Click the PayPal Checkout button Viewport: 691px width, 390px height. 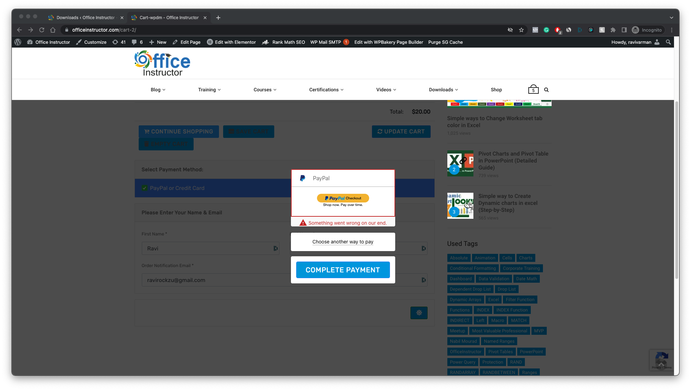pos(343,198)
